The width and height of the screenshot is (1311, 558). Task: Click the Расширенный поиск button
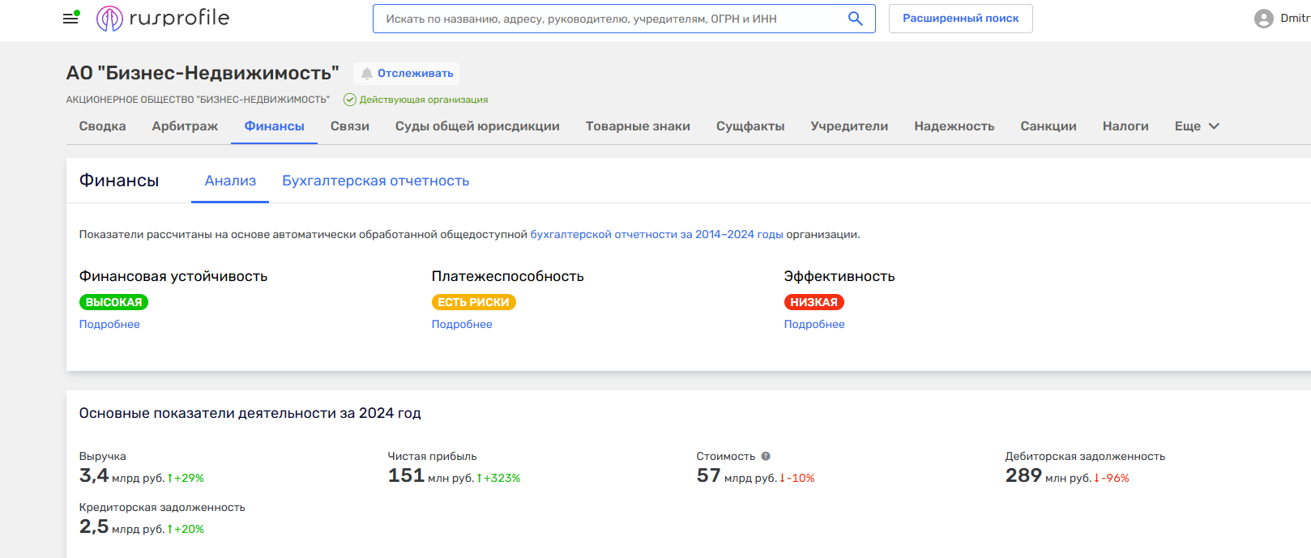point(960,19)
